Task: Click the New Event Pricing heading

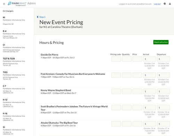Action: pyautogui.click(x=61, y=22)
